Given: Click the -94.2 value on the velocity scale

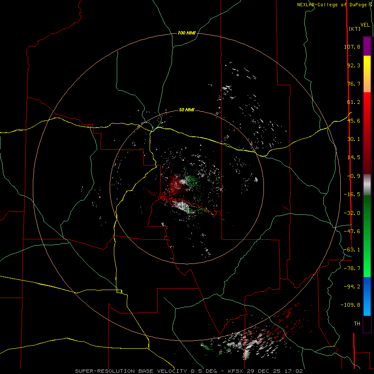Looking at the screenshot, I should [352, 286].
